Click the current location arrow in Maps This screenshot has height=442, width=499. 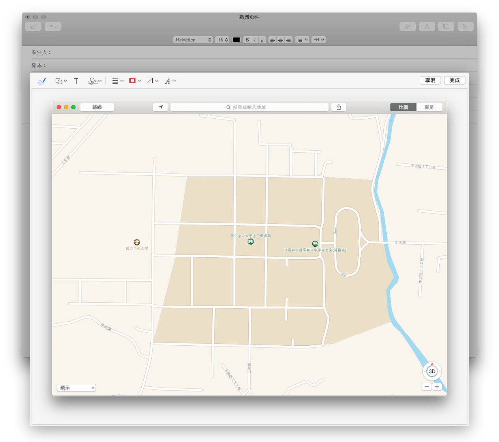click(x=160, y=107)
